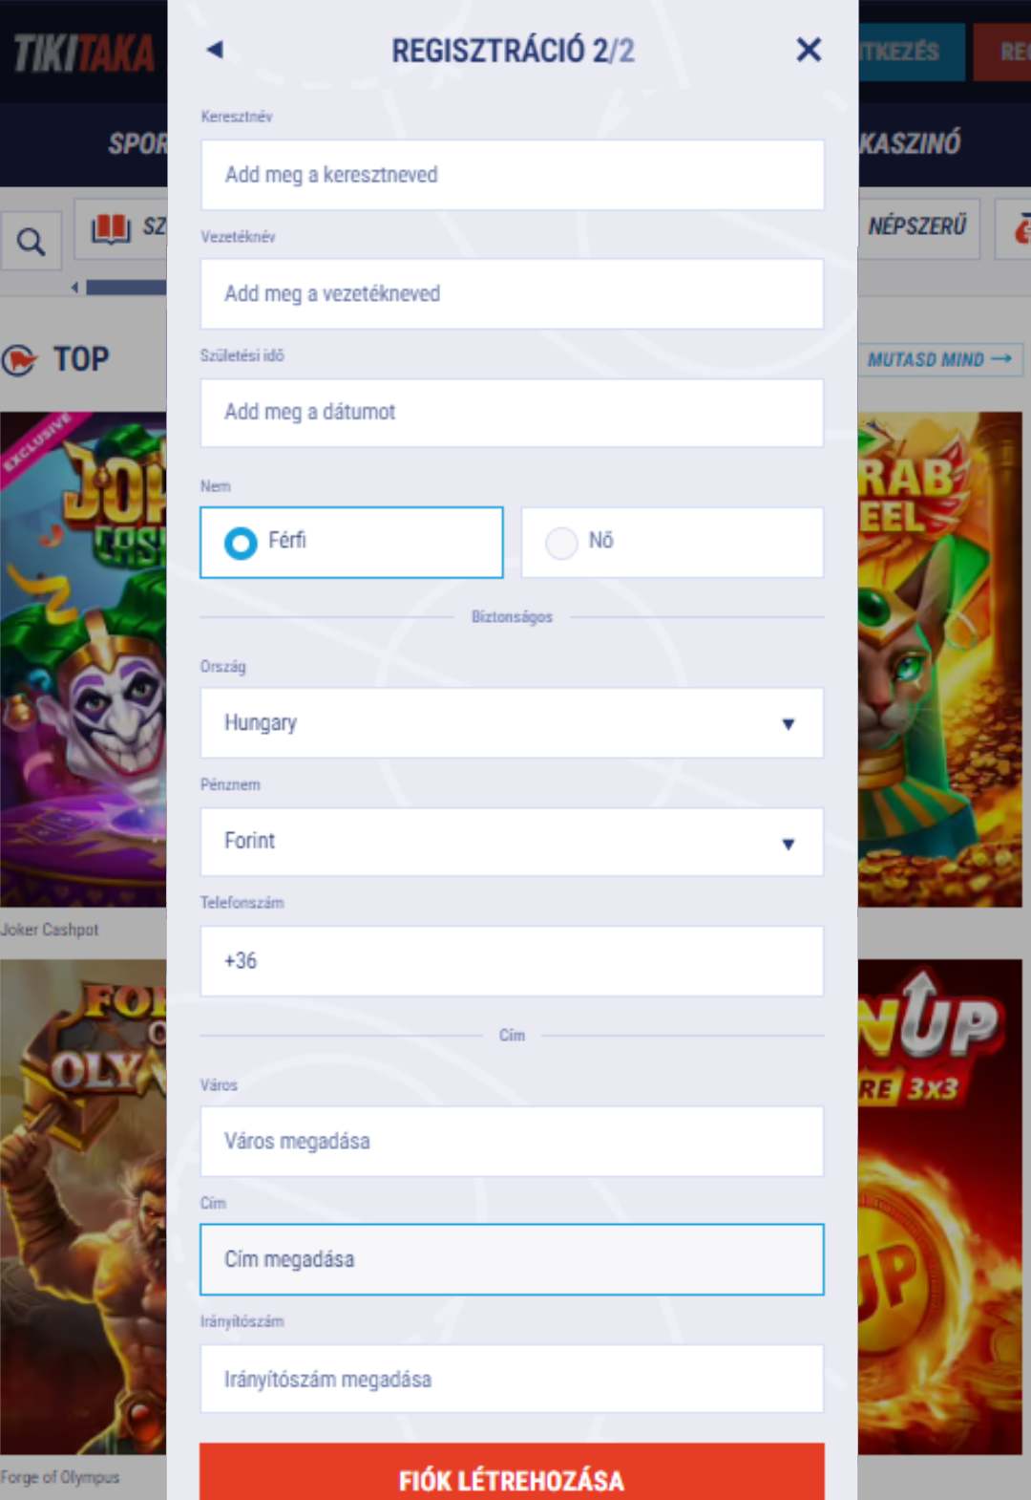Choose the Nő gender radio option
The height and width of the screenshot is (1500, 1031).
pos(672,542)
